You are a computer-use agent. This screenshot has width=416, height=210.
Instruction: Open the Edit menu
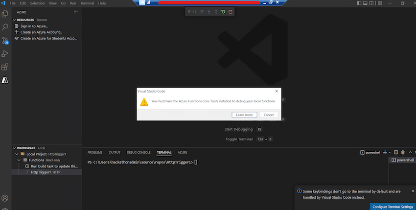23,3
